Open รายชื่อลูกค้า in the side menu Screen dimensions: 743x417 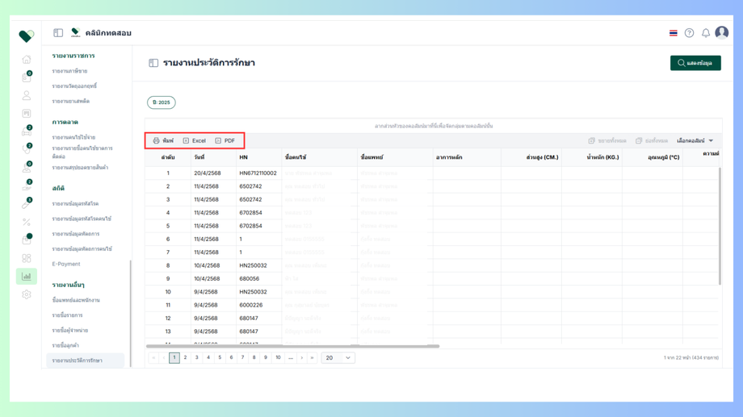pos(65,345)
